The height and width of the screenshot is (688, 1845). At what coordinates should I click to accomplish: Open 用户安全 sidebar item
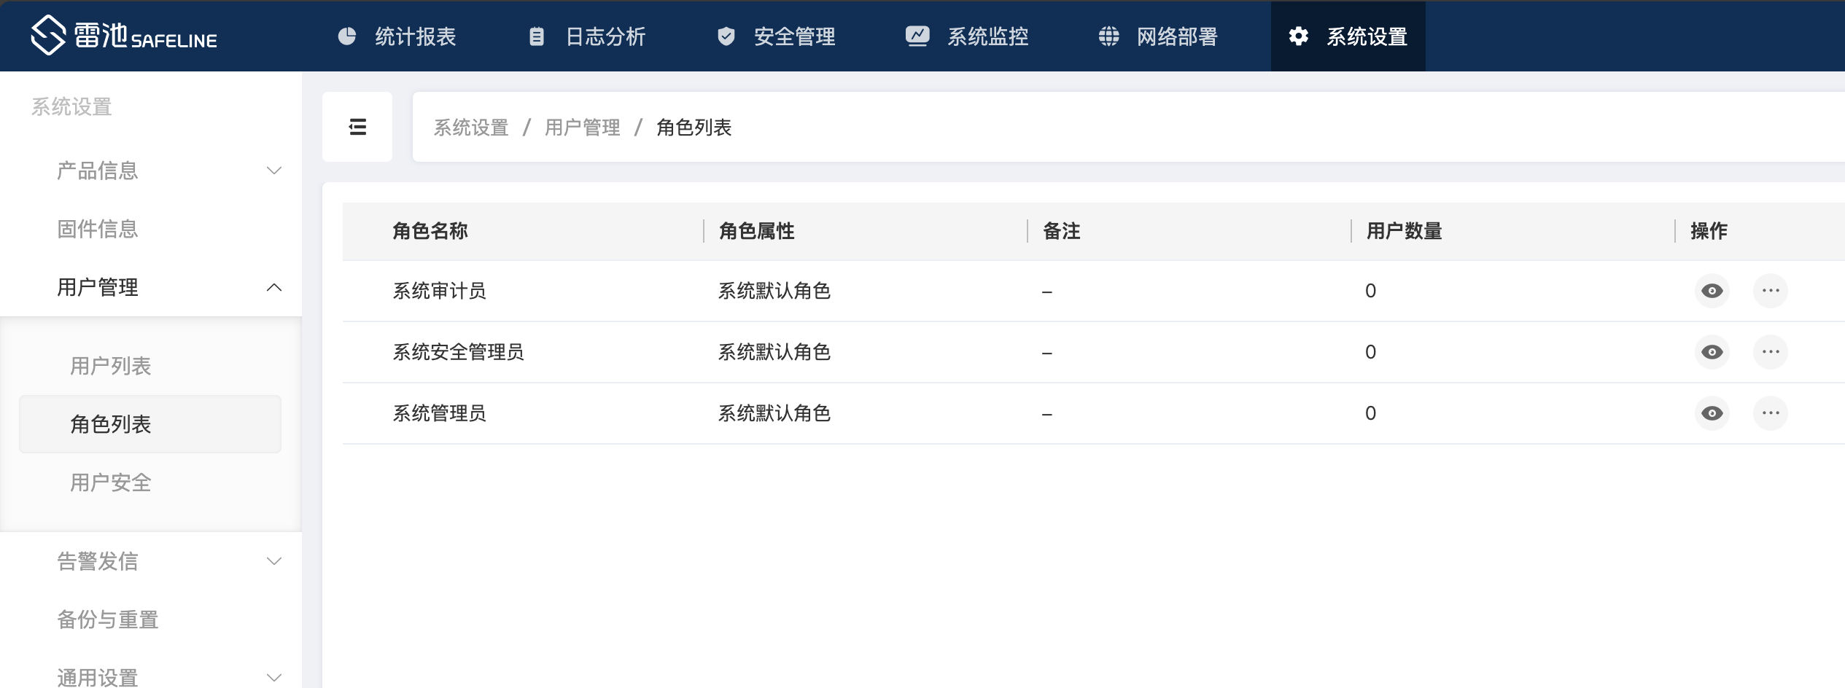[x=111, y=482]
